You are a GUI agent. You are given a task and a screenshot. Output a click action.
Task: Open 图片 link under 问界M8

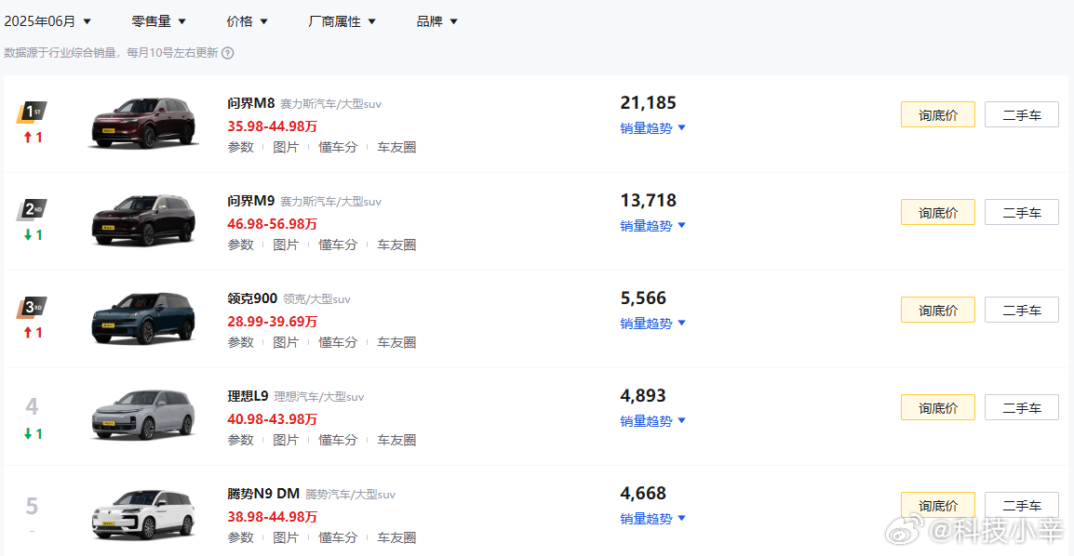tap(286, 147)
